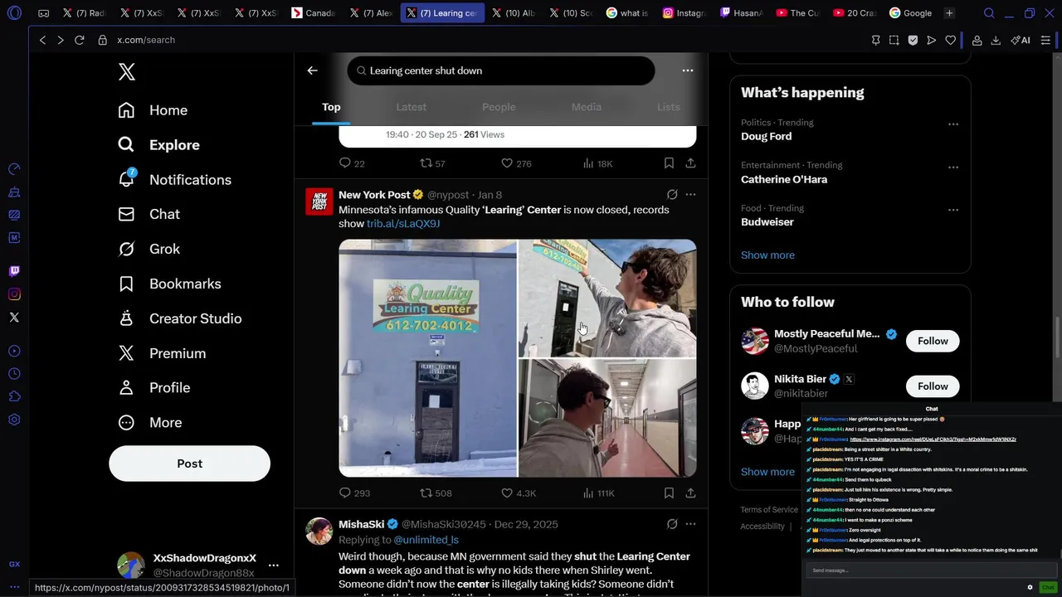Open the Budweiser trending topic
Screen dimensions: 1062x597
767,222
